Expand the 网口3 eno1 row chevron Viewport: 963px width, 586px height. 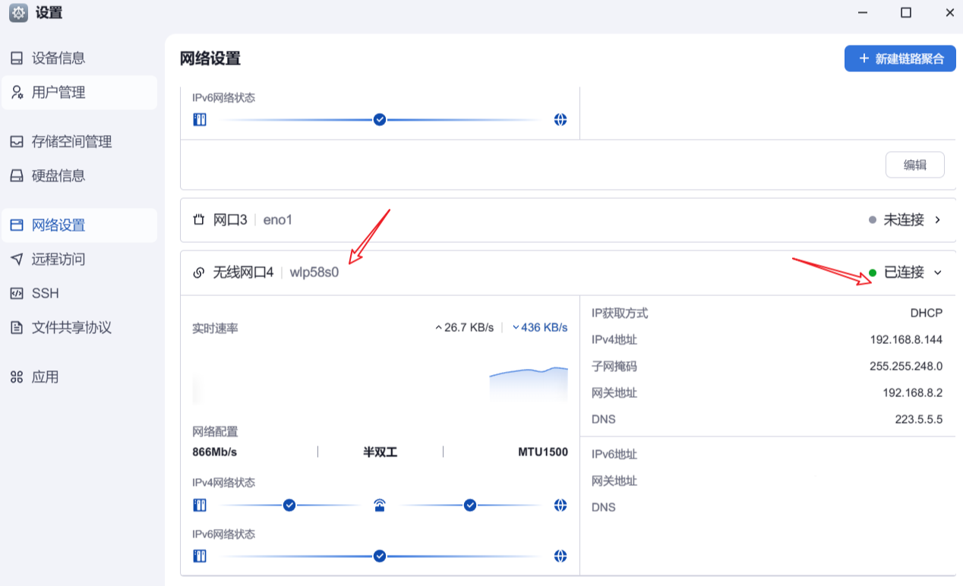(938, 220)
